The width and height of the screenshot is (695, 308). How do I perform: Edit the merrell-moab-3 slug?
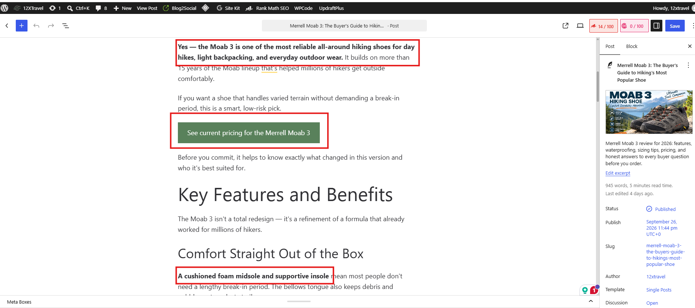(665, 255)
